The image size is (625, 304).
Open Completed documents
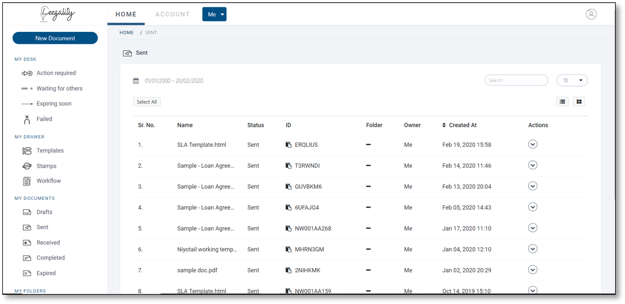(51, 258)
